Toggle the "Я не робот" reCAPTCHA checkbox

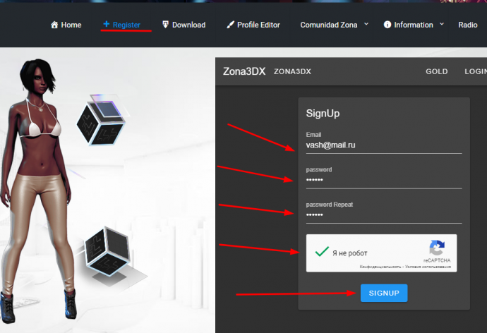pyautogui.click(x=322, y=253)
